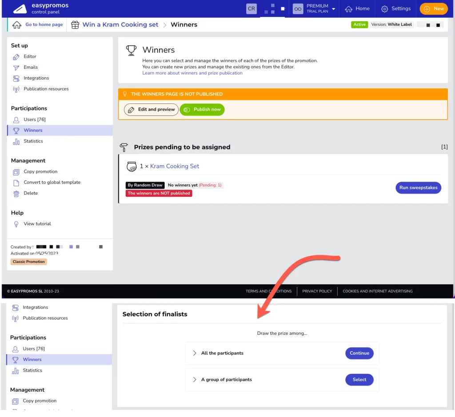Click the lightbulb icon in the orange banner
455x417 pixels.
click(125, 94)
